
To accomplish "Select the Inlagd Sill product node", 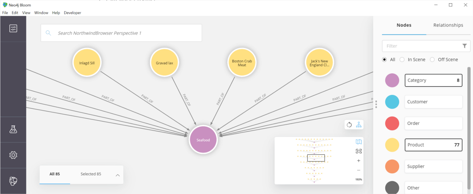I will (87, 63).
